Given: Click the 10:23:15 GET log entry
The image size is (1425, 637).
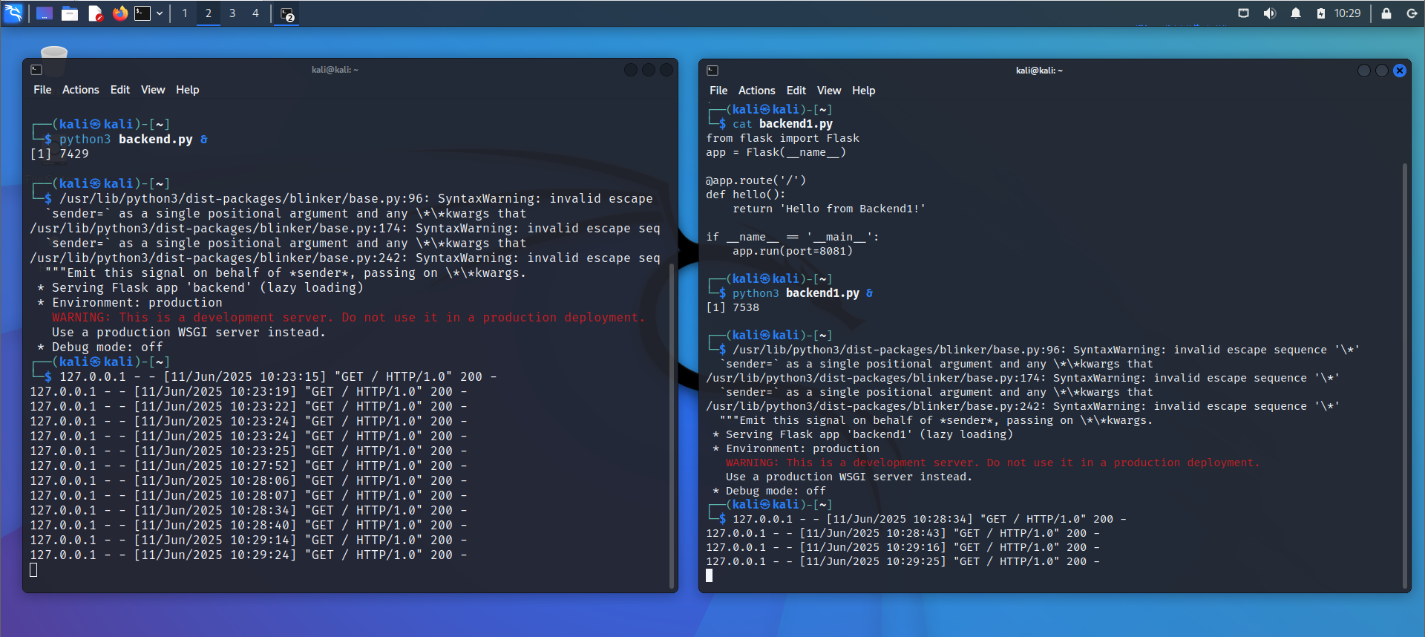Looking at the screenshot, I should point(278,376).
